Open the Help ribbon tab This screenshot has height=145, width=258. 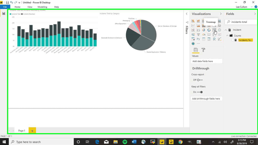pos(57,7)
